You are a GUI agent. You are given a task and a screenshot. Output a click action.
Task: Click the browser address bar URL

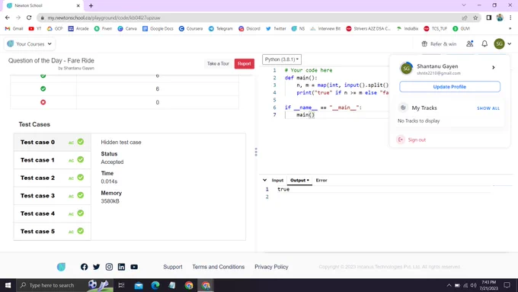[104, 18]
